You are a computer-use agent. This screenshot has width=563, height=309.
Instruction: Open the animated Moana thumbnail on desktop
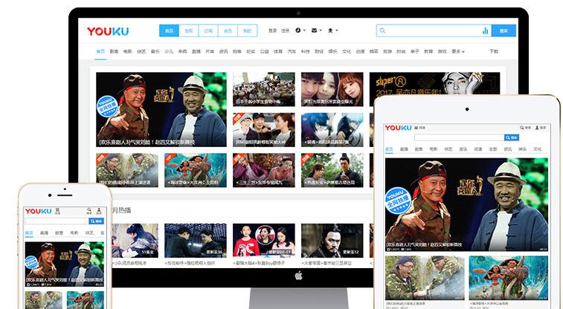point(196,170)
